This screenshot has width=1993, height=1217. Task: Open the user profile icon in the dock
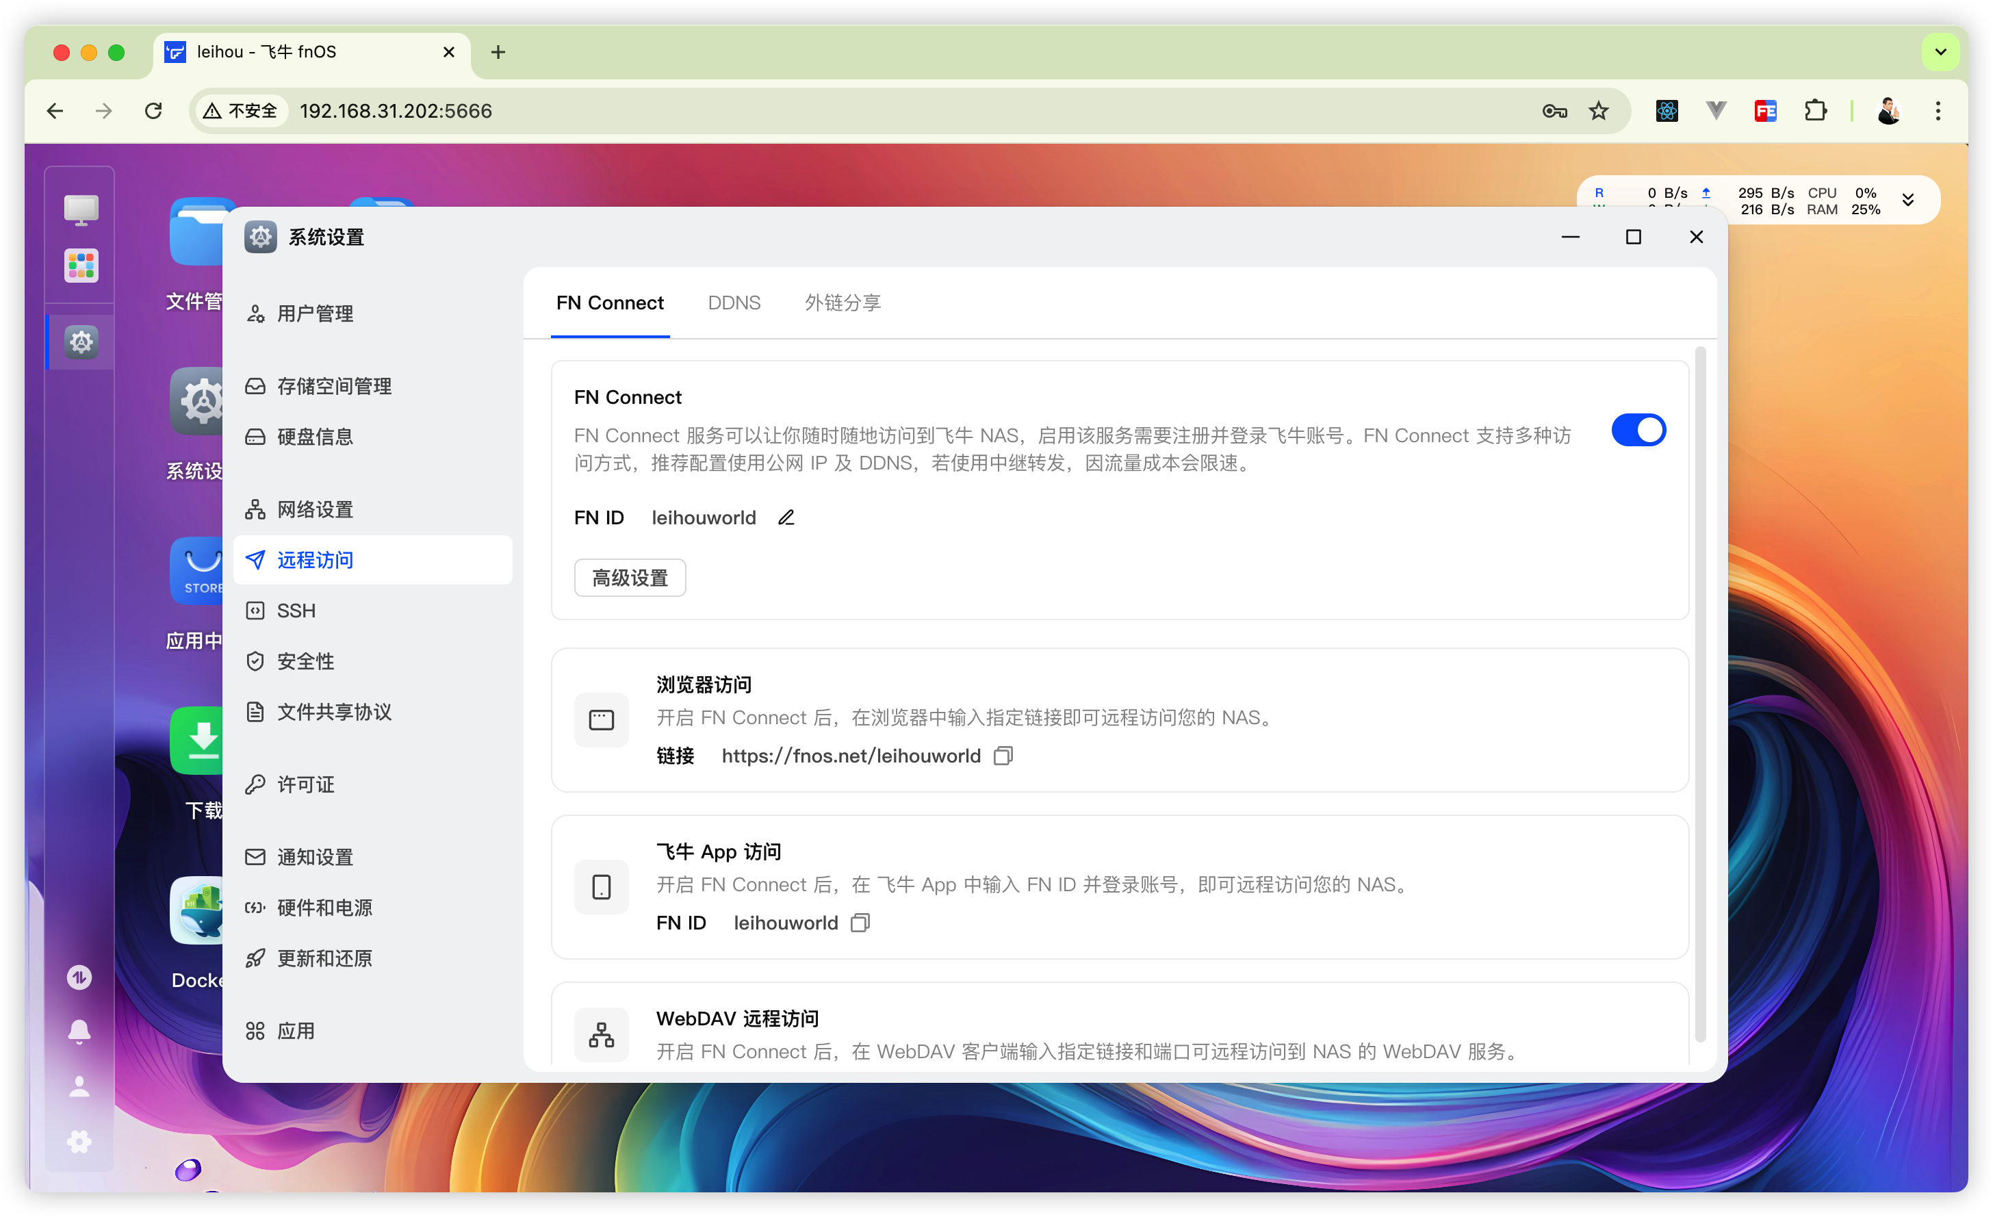click(79, 1087)
